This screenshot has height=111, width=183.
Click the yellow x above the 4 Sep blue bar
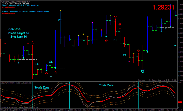pyautogui.click(x=111, y=16)
